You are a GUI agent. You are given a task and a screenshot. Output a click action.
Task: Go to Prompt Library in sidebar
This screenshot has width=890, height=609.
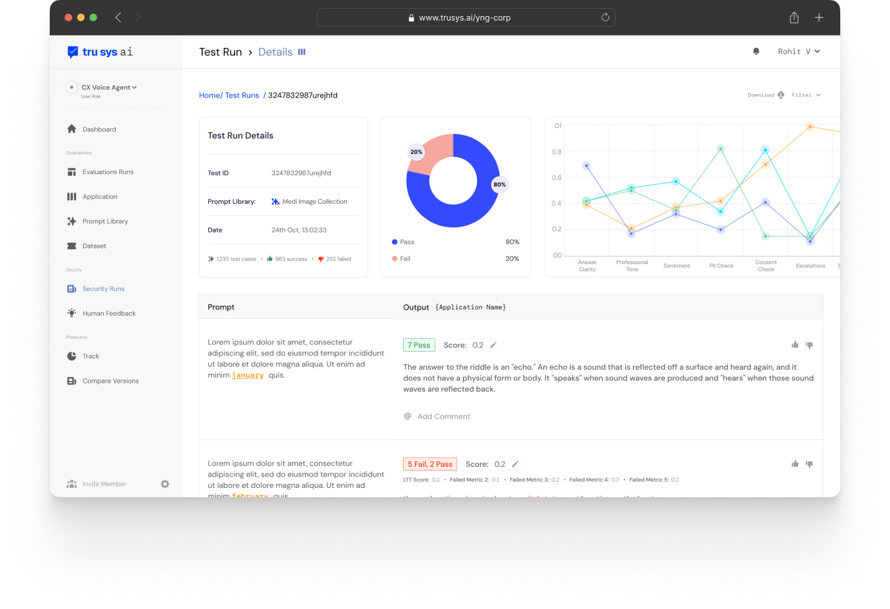pyautogui.click(x=105, y=221)
